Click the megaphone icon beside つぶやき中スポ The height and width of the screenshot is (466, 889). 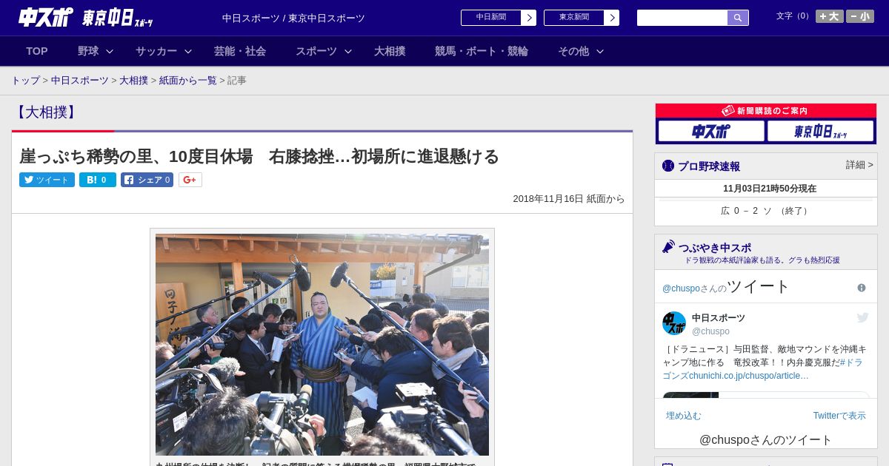[668, 246]
